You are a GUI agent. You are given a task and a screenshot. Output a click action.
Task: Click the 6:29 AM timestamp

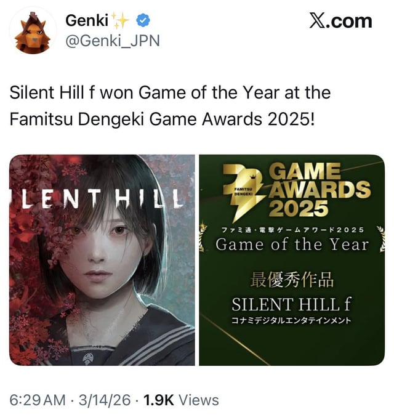tap(38, 400)
